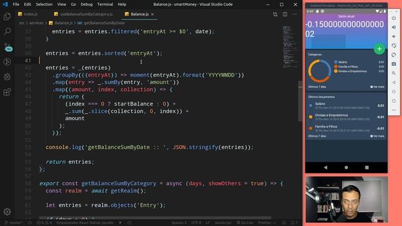Click line number 41 in the gutter
This screenshot has height=226, width=402.
[x=28, y=60]
